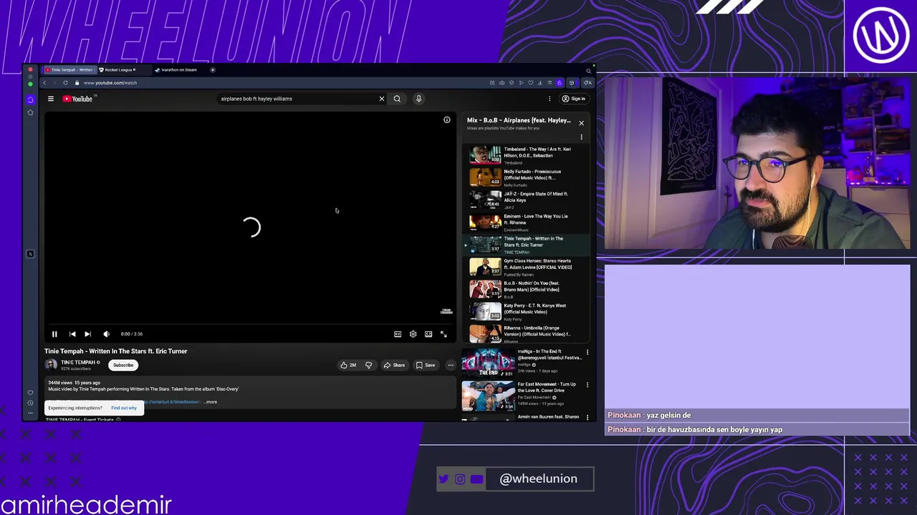Image resolution: width=917 pixels, height=515 pixels.
Task: Open maNga In The End thumbnail
Action: pos(487,363)
